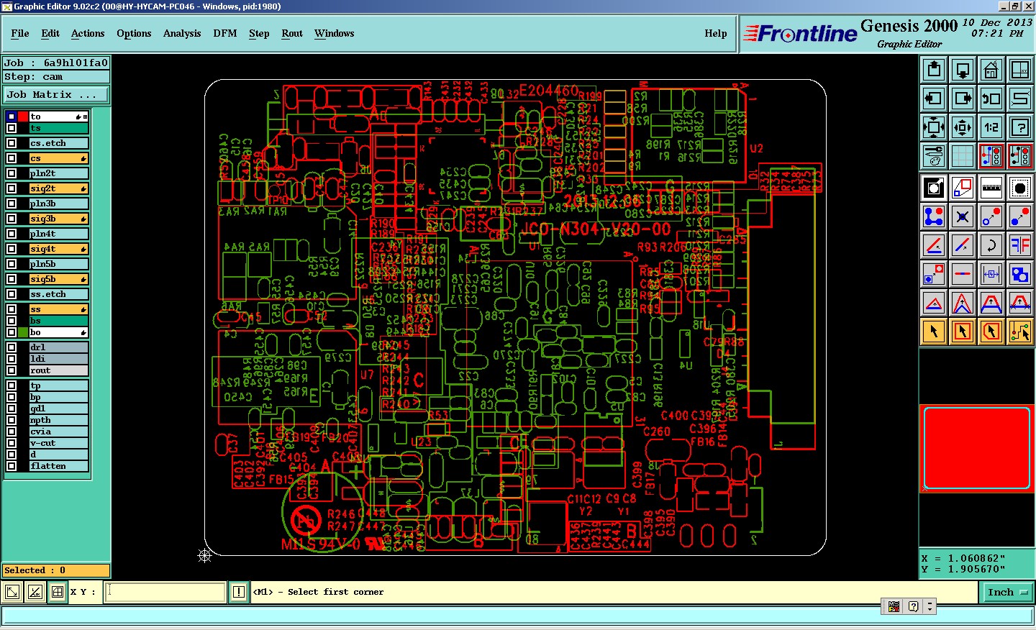Toggle visibility checkbox for layer cs.etch
The image size is (1036, 630).
point(12,143)
